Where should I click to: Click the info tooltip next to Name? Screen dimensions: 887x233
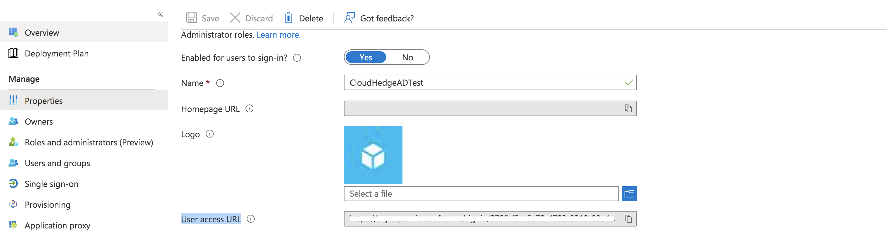point(220,83)
